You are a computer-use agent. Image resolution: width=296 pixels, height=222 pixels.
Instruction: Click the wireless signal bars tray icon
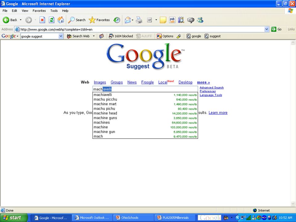pyautogui.click(x=249, y=218)
